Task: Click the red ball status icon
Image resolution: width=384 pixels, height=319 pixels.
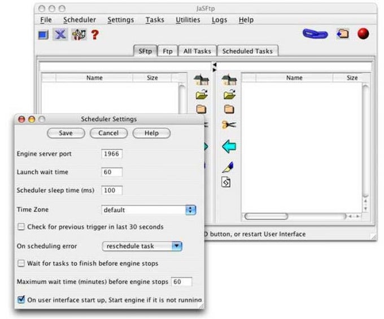Action: tap(363, 33)
